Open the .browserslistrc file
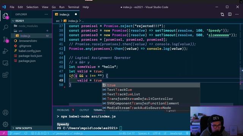Viewport: 243px width, 136px height. pyautogui.click(x=28, y=41)
